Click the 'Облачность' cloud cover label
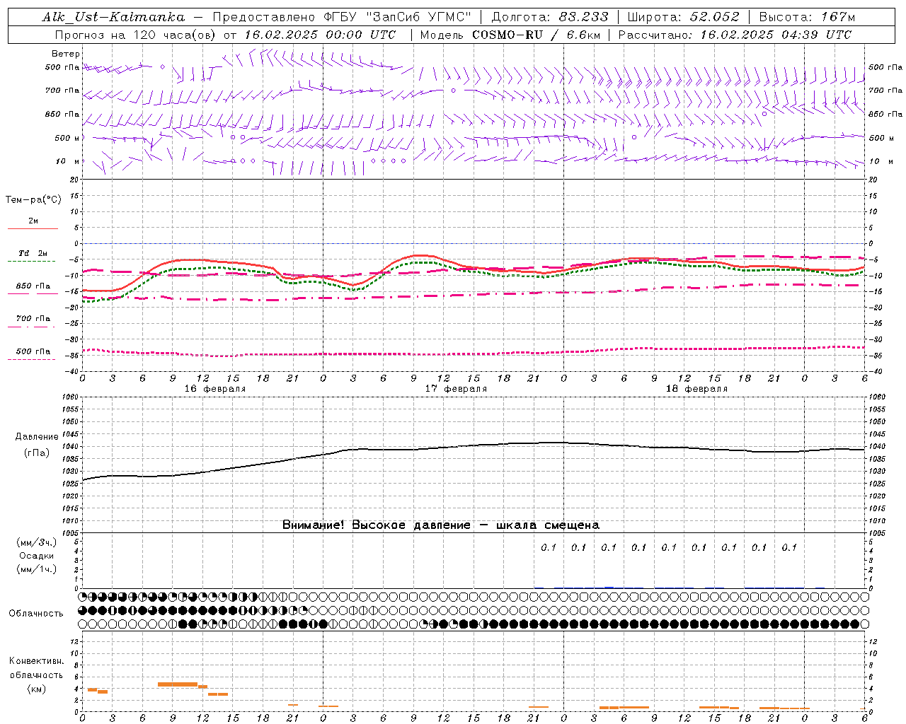Image resolution: width=906 pixels, height=724 pixels. (x=36, y=614)
